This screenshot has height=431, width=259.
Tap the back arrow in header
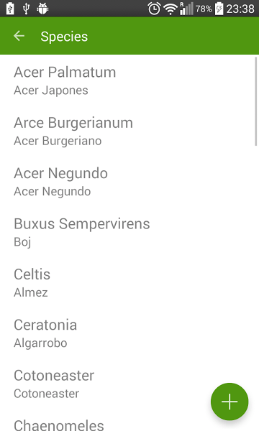[x=19, y=36]
